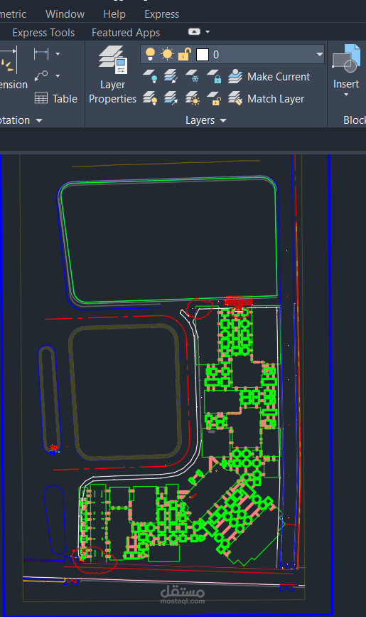Click Thaw All Layers sun icon
The width and height of the screenshot is (366, 617).
[192, 98]
